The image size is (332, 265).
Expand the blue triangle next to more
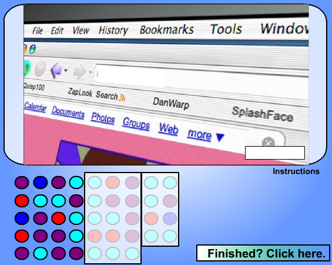(x=220, y=137)
